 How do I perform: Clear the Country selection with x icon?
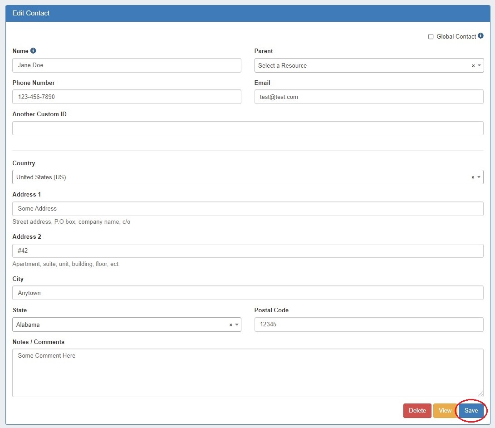[x=473, y=177]
